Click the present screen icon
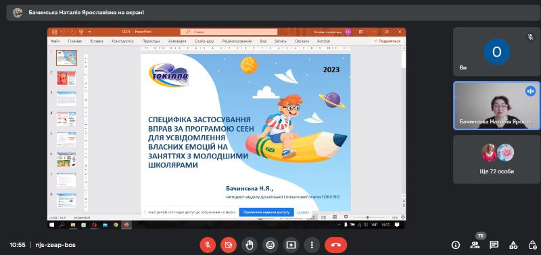Viewport: 541px width, 255px height. 291,245
